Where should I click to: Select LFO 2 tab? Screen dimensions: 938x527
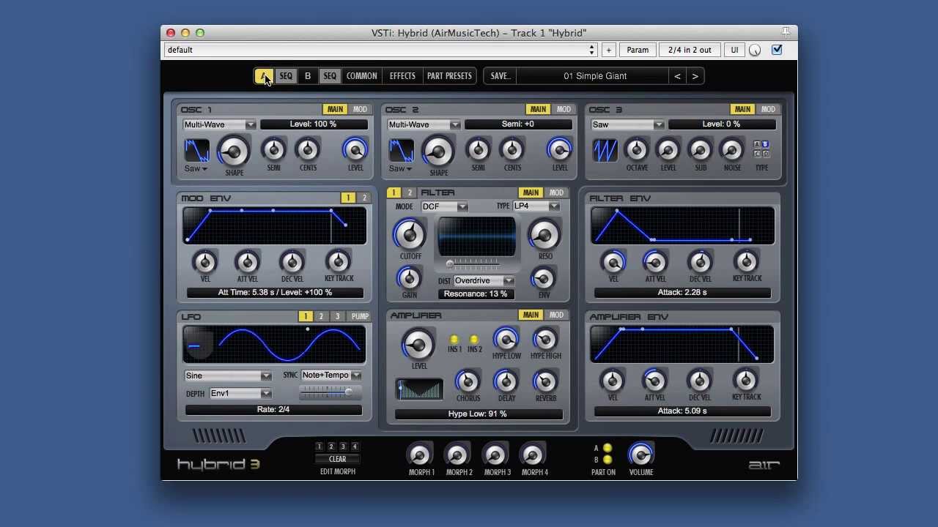point(321,317)
